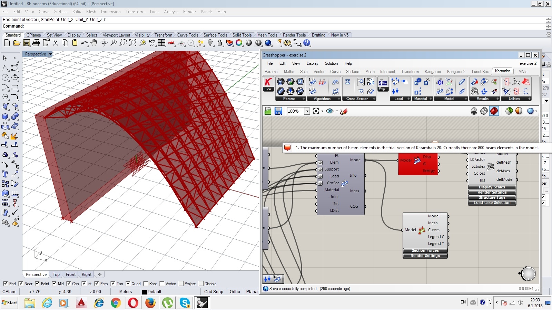Switch to the Curve Tools toolbar tab
This screenshot has width=552, height=310.
pos(188,35)
